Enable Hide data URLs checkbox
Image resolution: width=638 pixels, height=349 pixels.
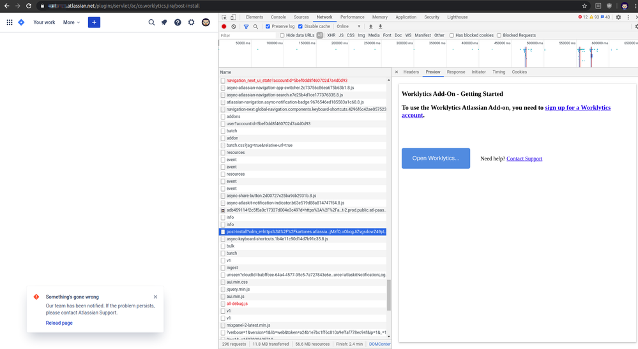(282, 35)
